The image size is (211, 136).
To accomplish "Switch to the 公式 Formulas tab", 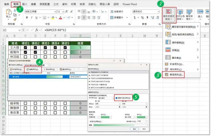I will pyautogui.click(x=56, y=4).
